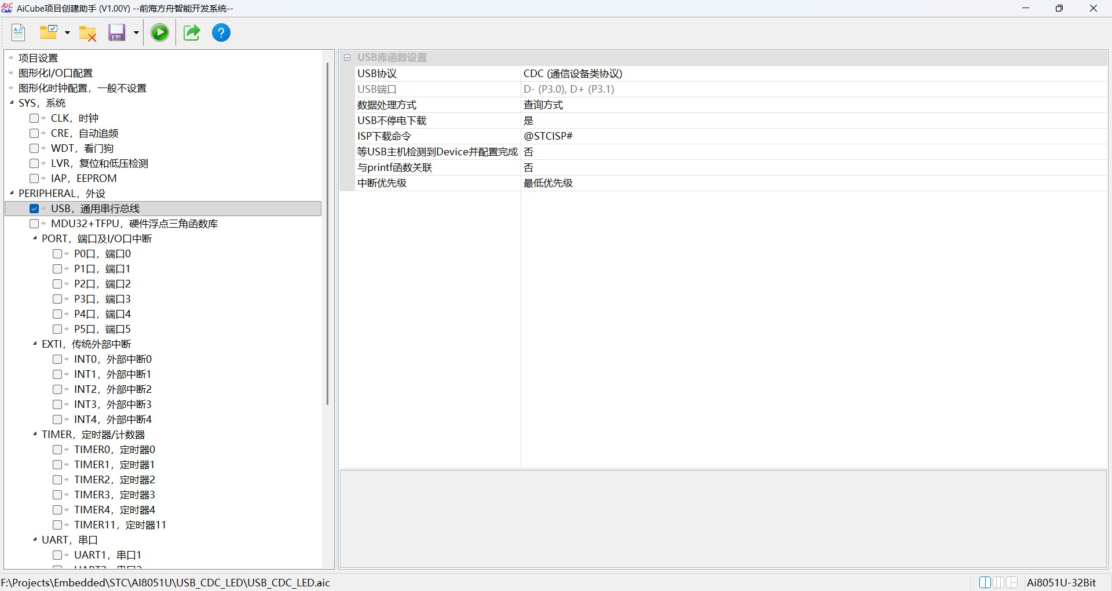Viewport: 1112px width, 591px height.
Task: Collapse the PORT I/O tree section
Action: coord(34,239)
